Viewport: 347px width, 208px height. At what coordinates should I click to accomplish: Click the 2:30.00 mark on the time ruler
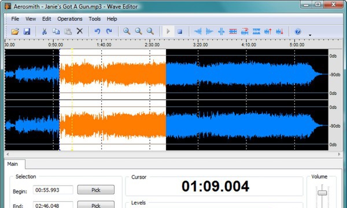point(152,44)
